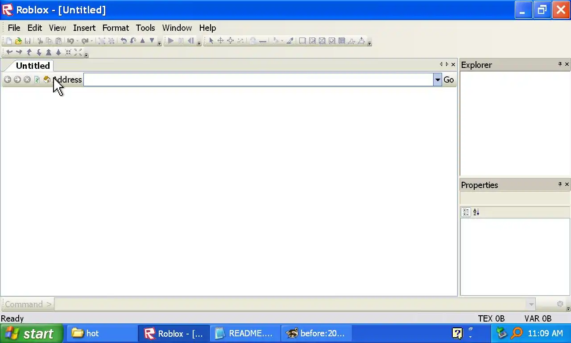Click the Alphabetical sort icon in Properties

(476, 212)
